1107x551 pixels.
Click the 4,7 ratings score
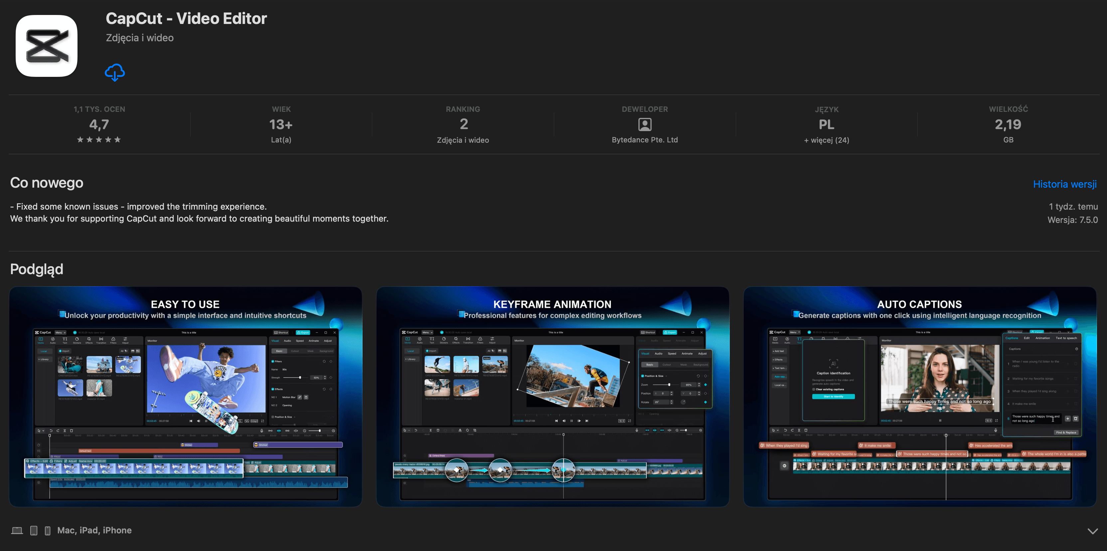99,125
